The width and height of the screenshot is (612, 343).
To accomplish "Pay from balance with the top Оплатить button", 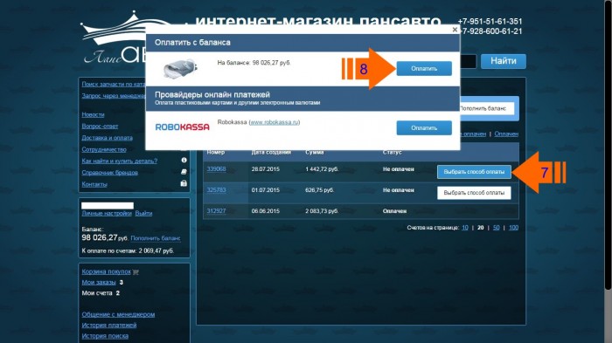I will (x=424, y=68).
